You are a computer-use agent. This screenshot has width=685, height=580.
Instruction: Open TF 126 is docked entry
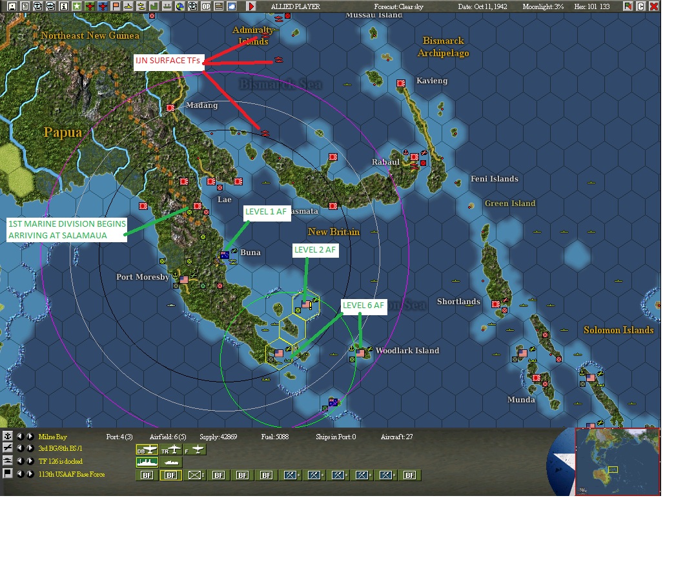60,462
